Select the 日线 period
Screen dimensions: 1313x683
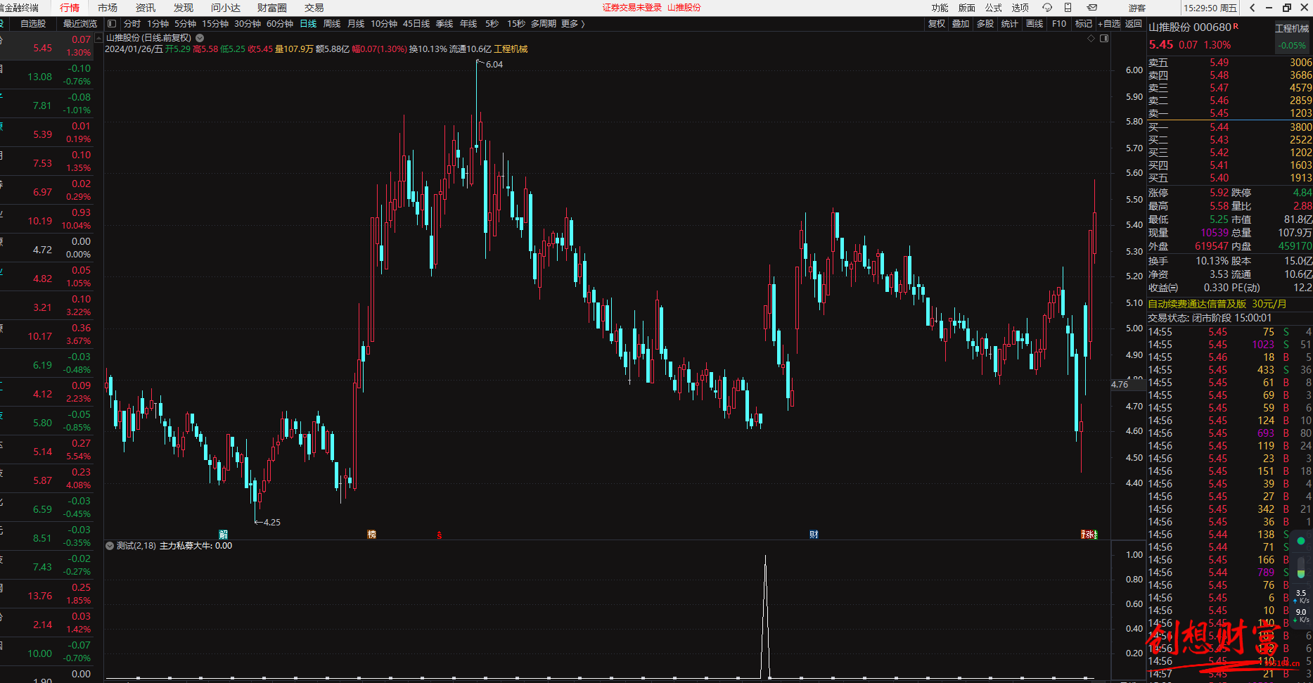pyautogui.click(x=308, y=24)
